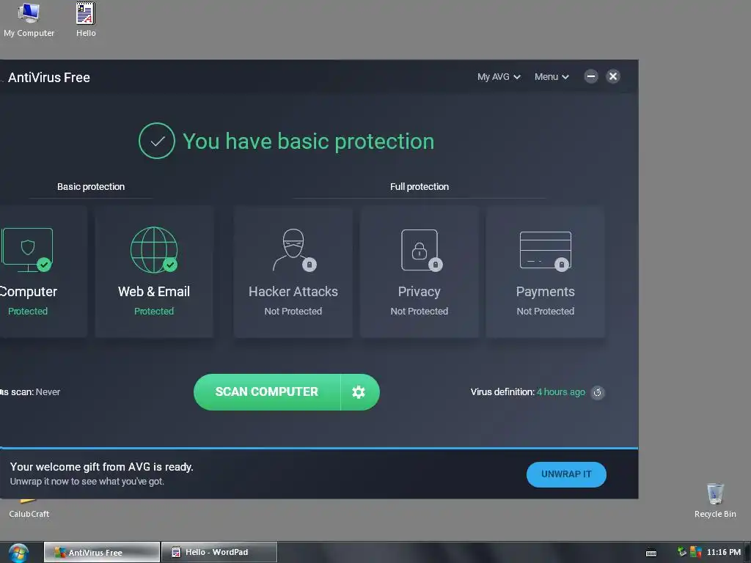
Task: Minimize the AntiVirus Free window
Action: 591,76
